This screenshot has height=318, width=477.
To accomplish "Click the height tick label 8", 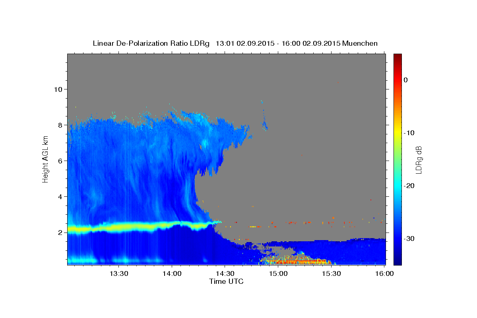I will (60, 125).
